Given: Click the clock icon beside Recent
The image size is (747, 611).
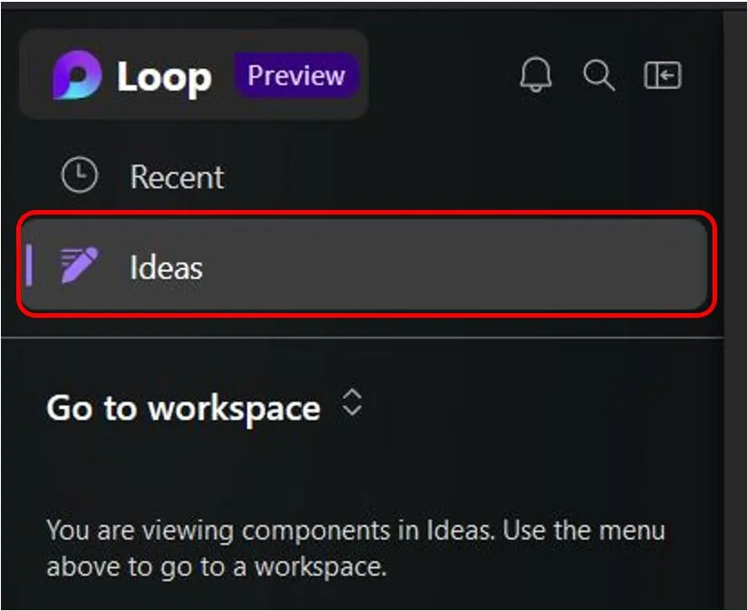Looking at the screenshot, I should [x=78, y=176].
